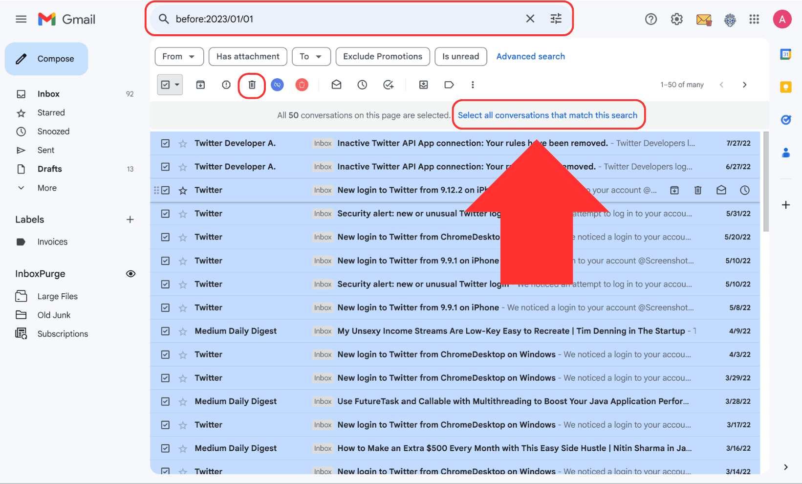802x484 pixels.
Task: Archive the selected conversations
Action: (x=200, y=85)
